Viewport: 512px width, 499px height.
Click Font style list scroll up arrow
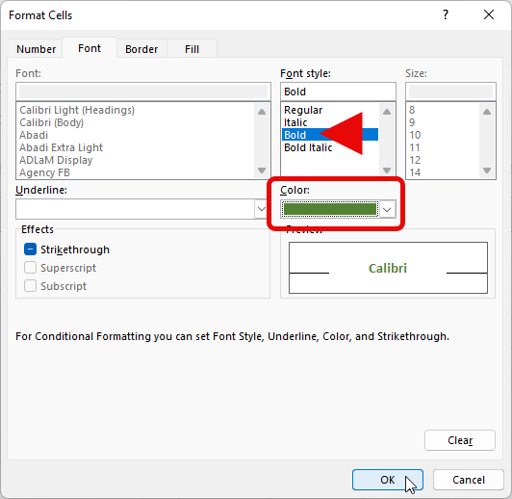pyautogui.click(x=387, y=112)
